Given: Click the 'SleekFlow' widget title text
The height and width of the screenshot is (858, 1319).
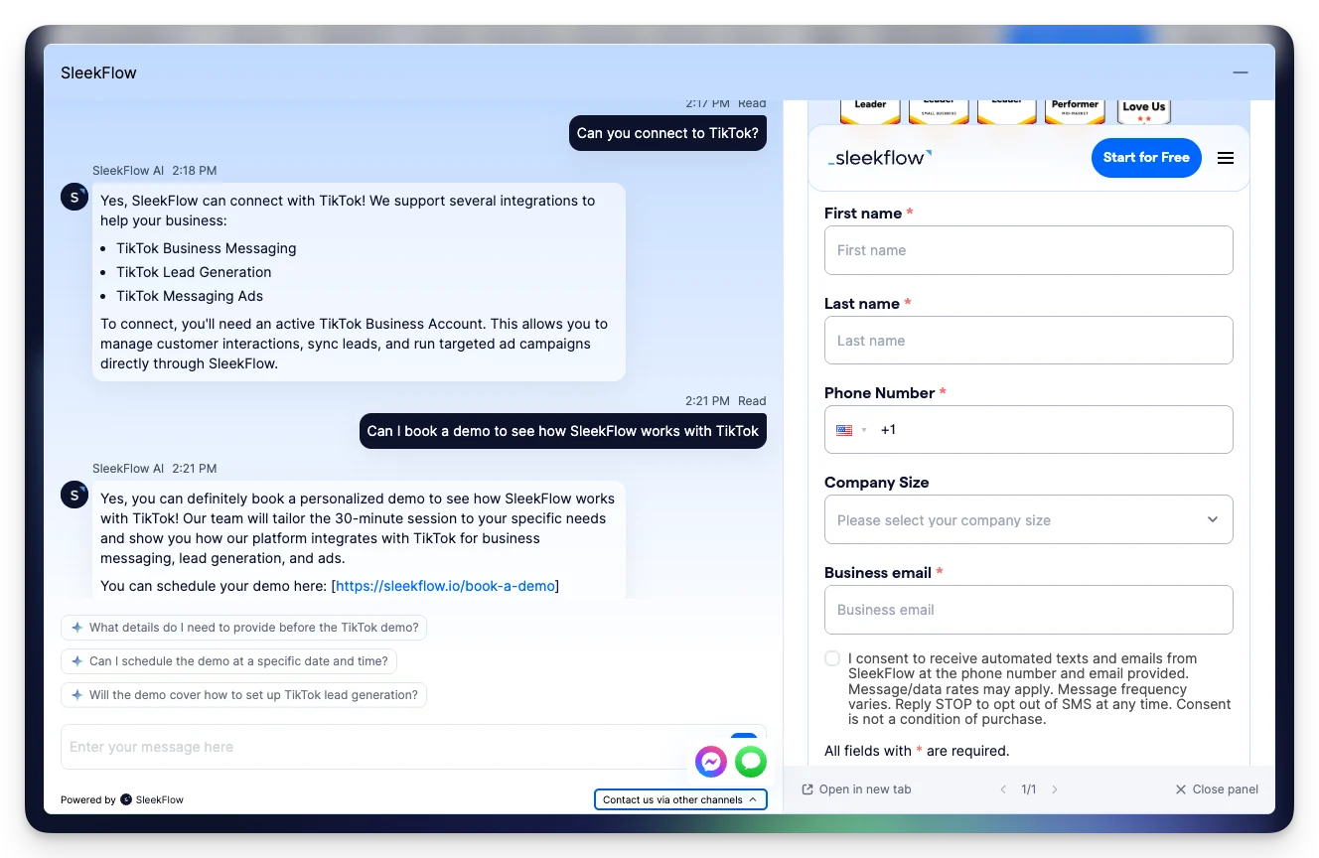Looking at the screenshot, I should 98,72.
